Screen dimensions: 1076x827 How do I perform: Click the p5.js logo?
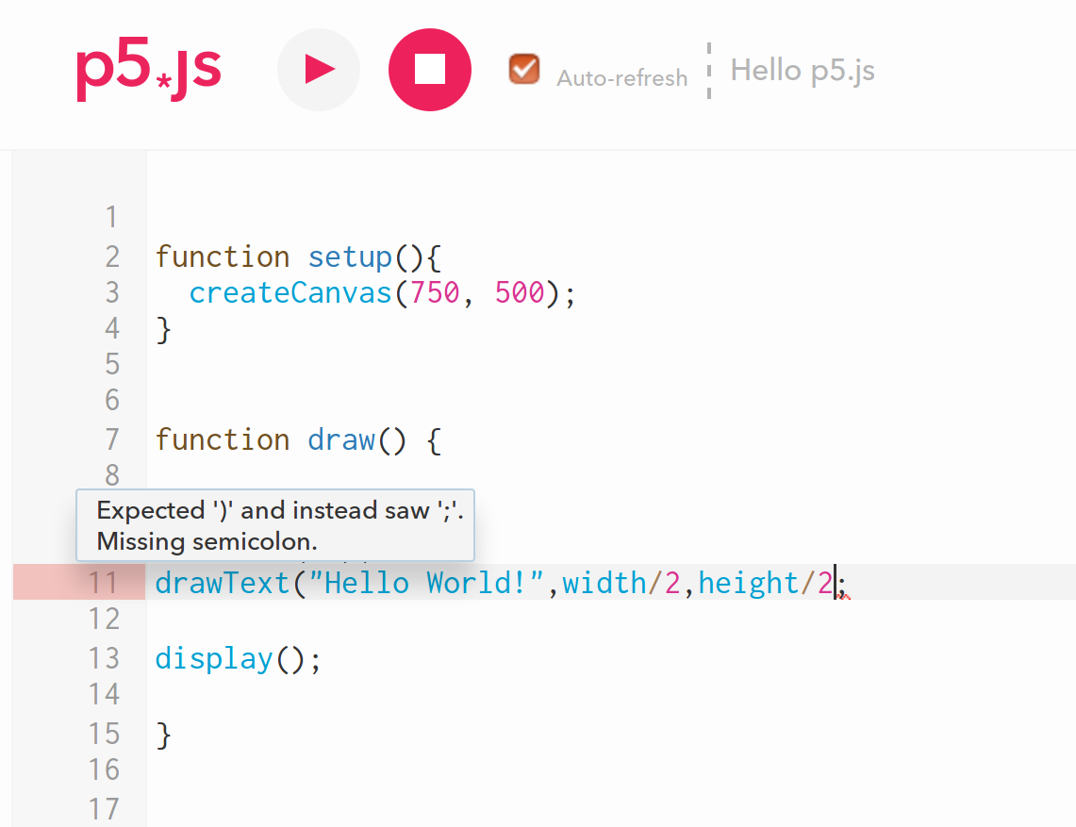[x=149, y=70]
